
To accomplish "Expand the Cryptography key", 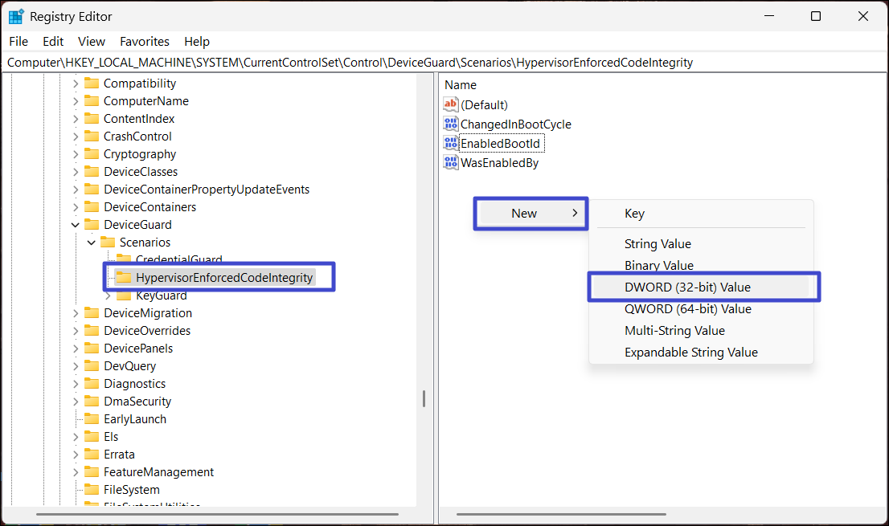I will 76,154.
